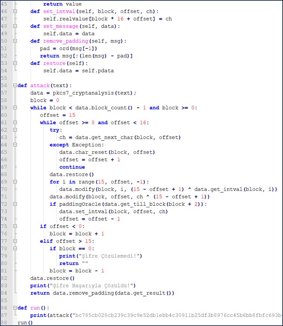Collapse the attack function fold marker
This screenshot has width=283, height=326.
pyautogui.click(x=15, y=85)
